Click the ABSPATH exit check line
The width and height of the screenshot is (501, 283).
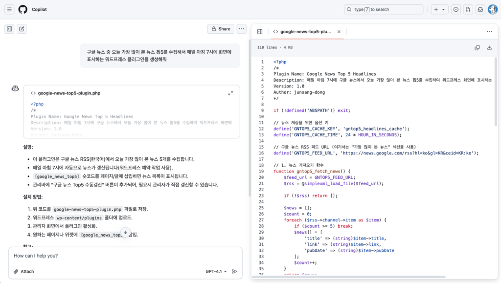[x=312, y=110]
